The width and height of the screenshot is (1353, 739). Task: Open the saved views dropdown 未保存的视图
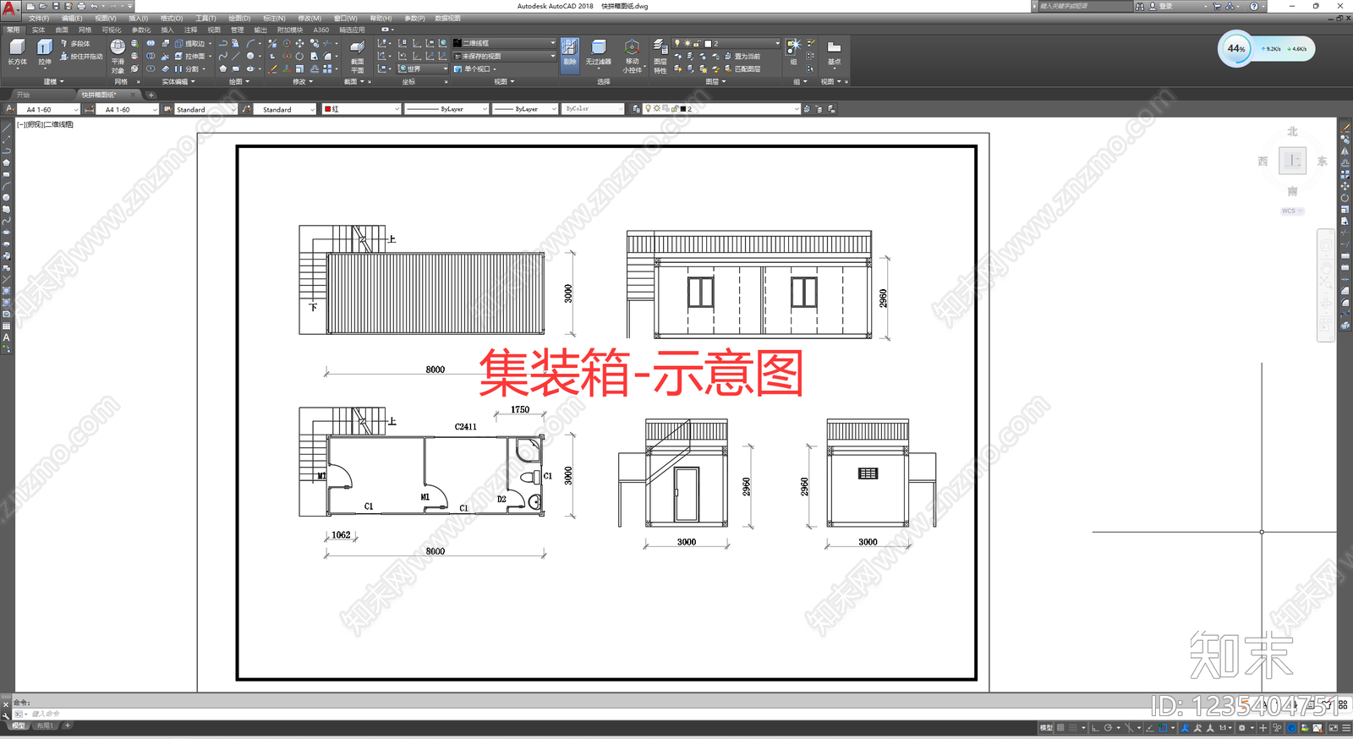click(504, 56)
